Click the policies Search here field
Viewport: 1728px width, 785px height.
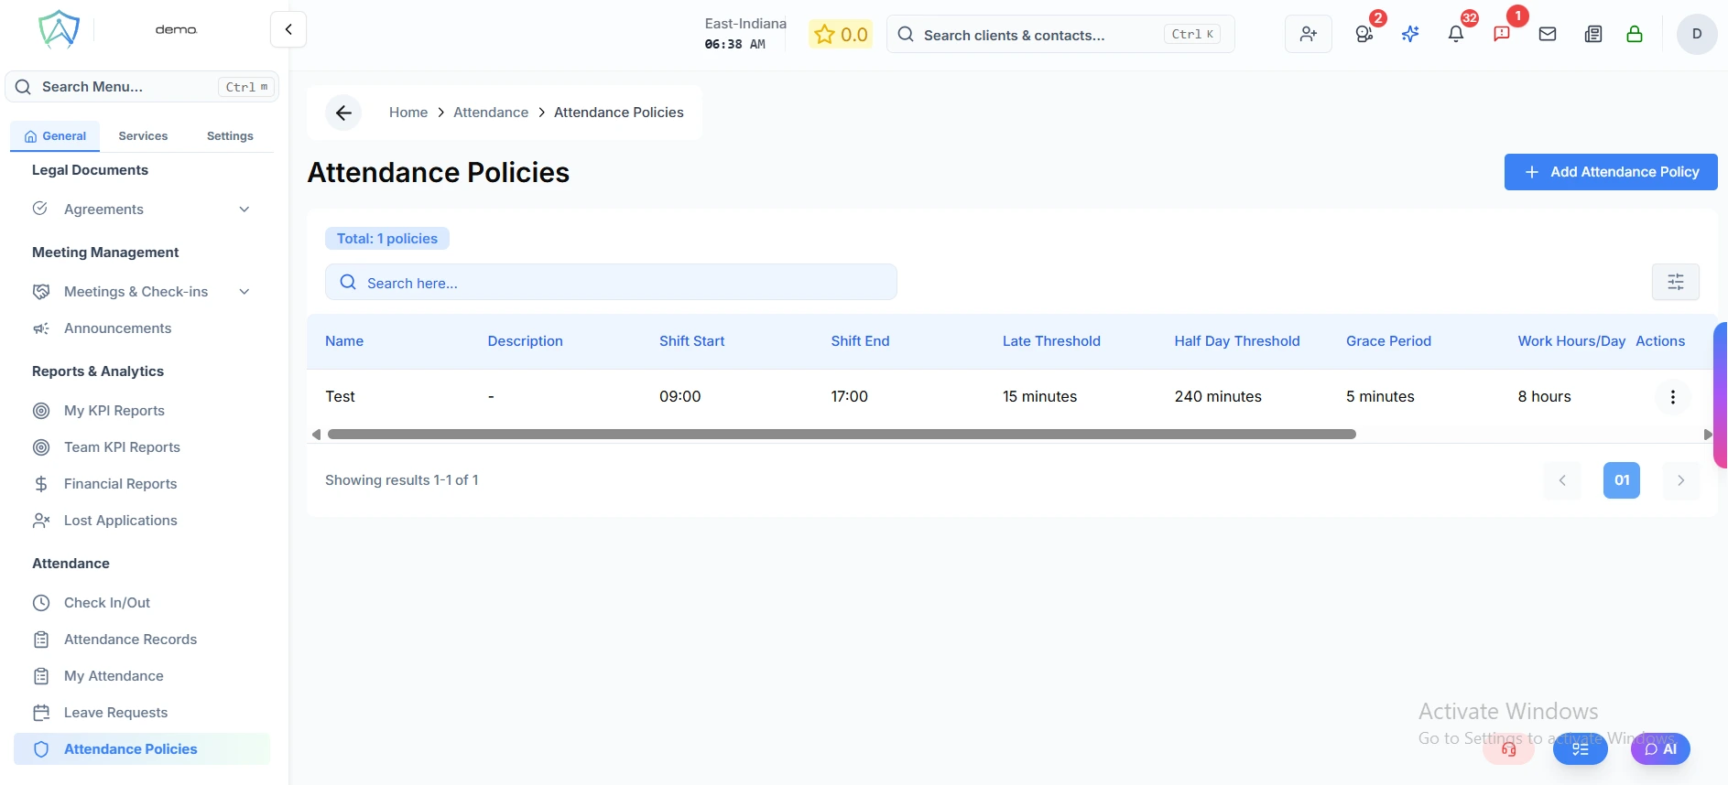click(x=611, y=283)
